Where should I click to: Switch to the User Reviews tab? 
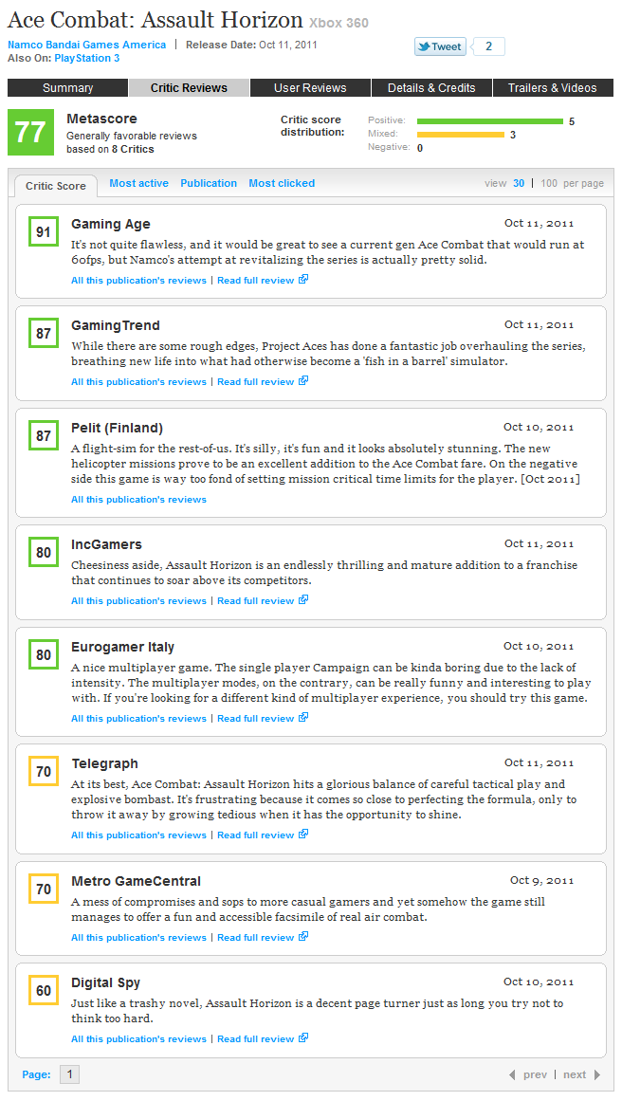click(310, 88)
